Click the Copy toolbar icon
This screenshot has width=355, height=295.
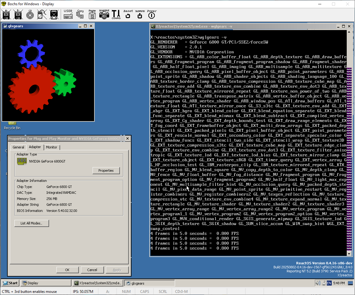coord(80,14)
